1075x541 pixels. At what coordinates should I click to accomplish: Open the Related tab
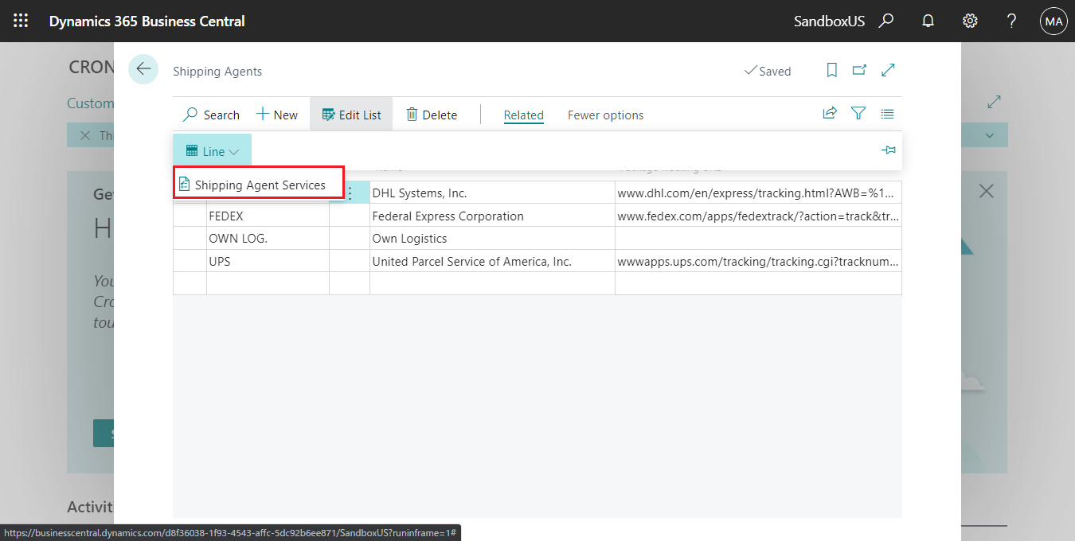coord(523,115)
